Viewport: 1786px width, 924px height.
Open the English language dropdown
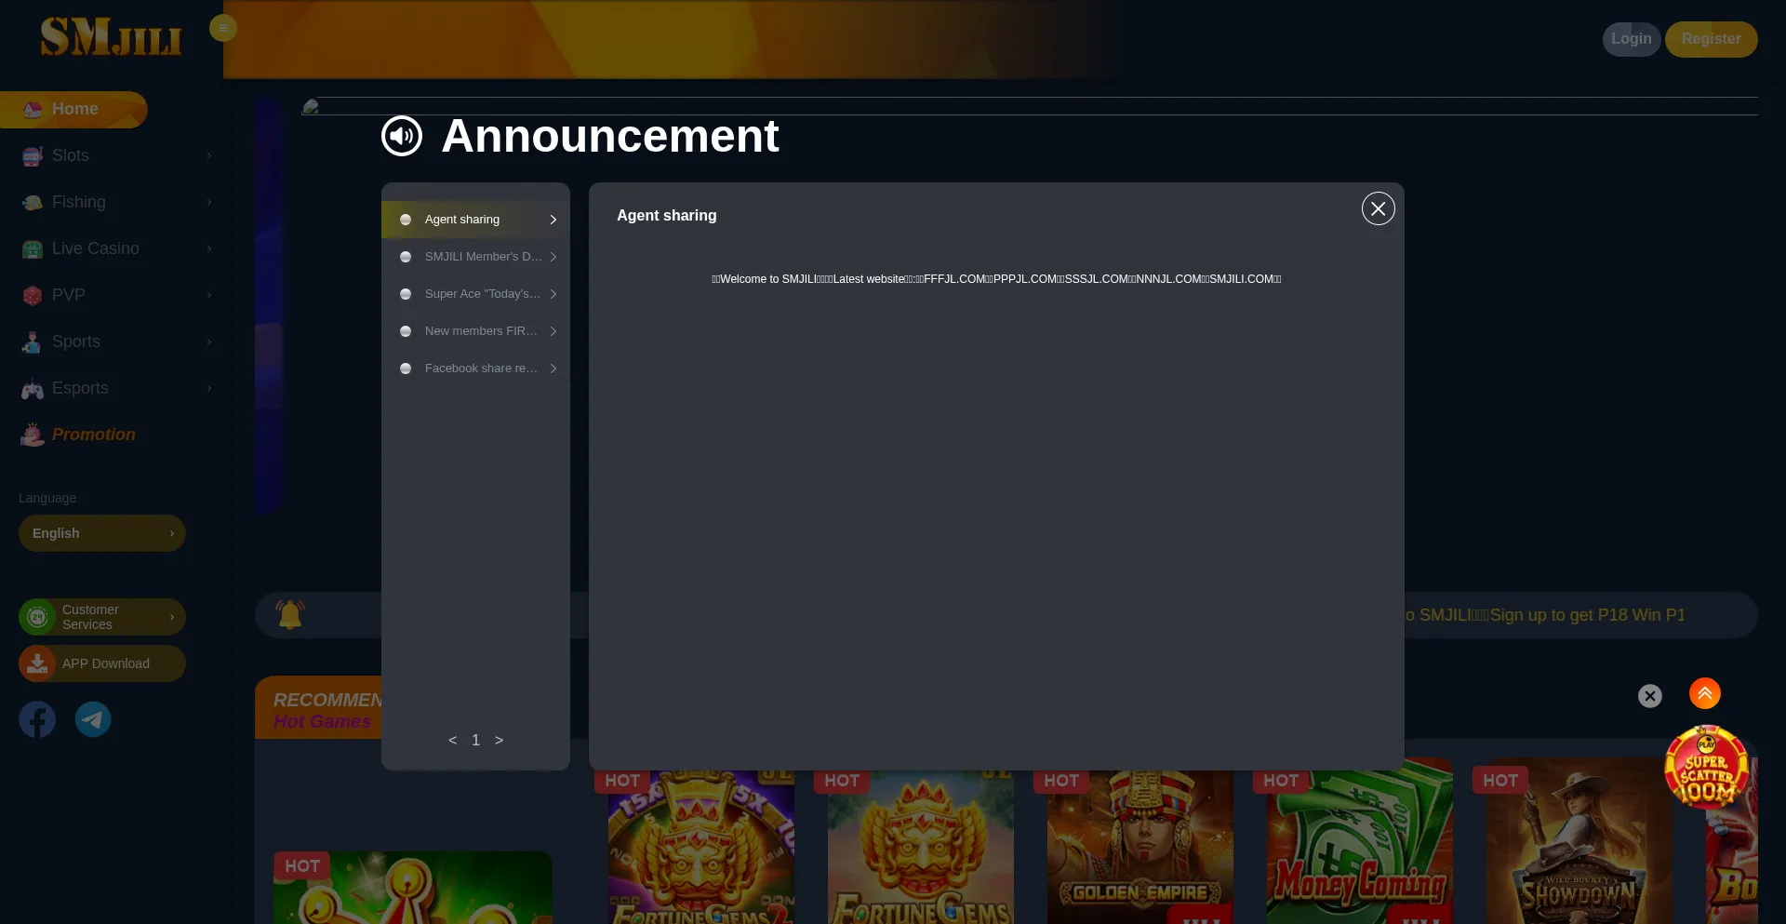click(102, 533)
